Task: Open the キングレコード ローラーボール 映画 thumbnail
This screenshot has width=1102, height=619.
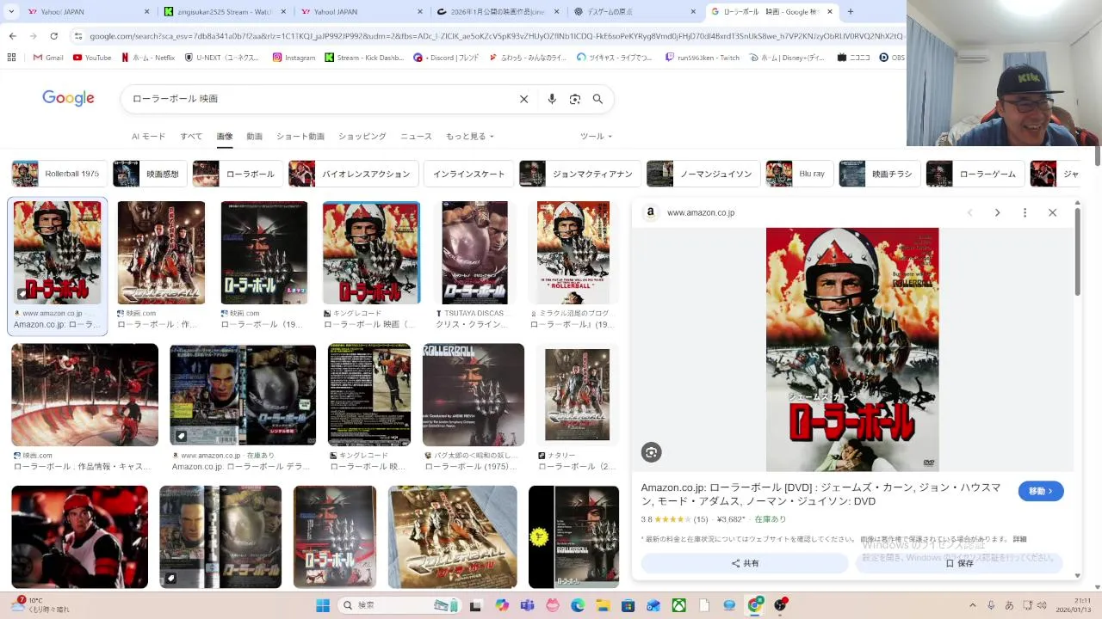Action: click(371, 253)
